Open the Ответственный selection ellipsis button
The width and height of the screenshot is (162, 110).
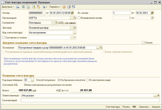155,96
